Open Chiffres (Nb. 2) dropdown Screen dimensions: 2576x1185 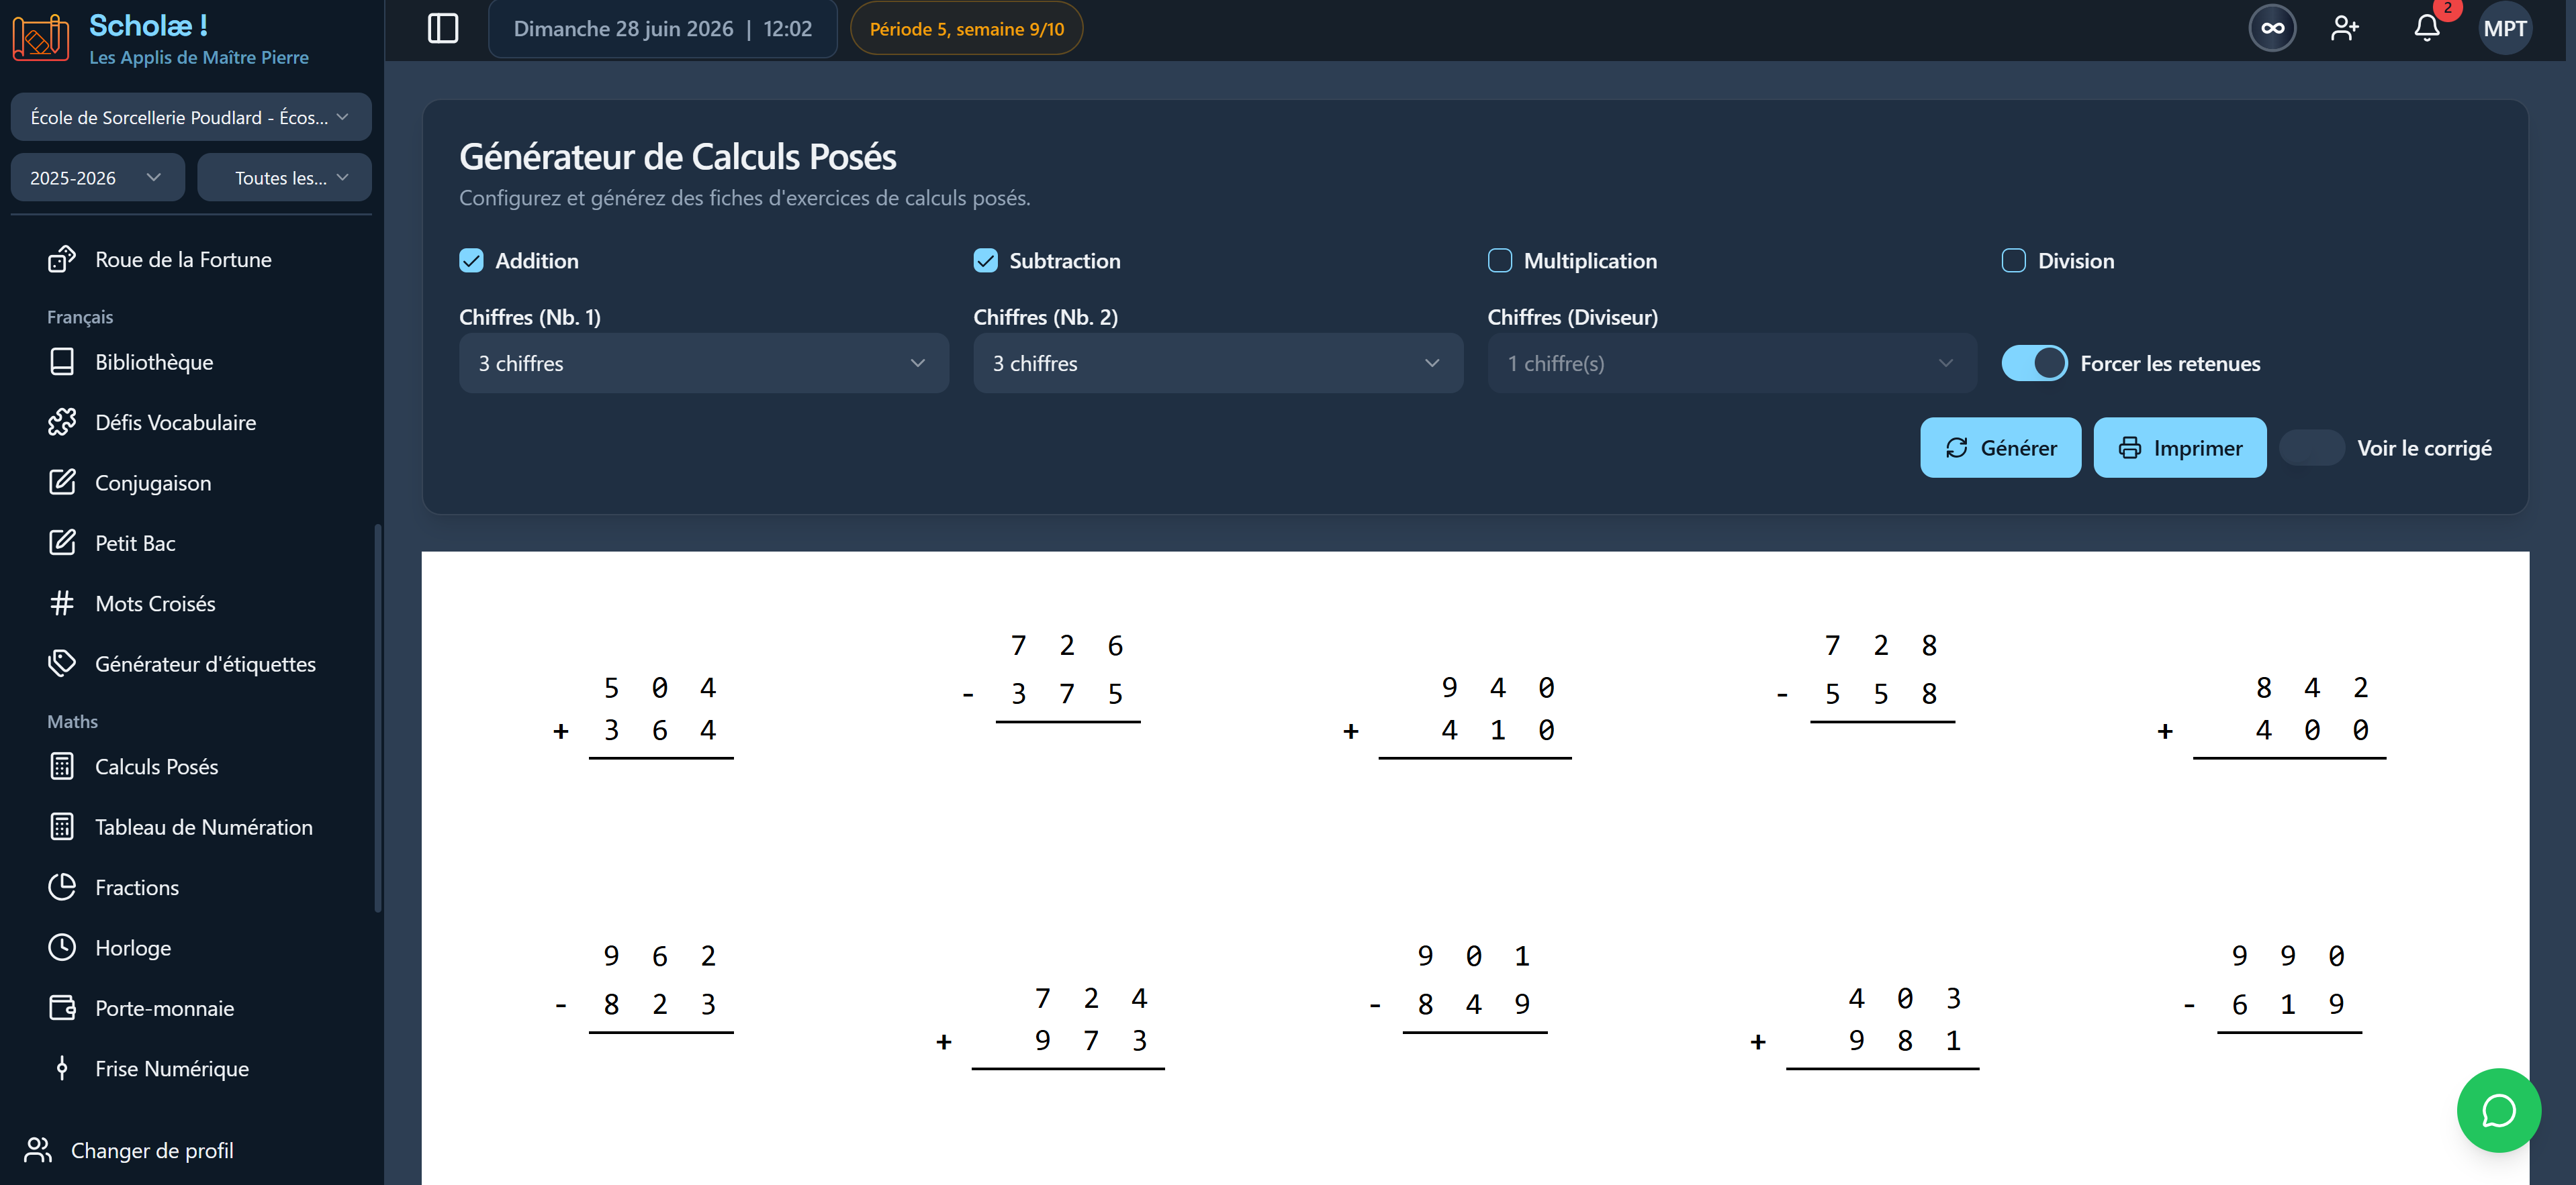1217,363
